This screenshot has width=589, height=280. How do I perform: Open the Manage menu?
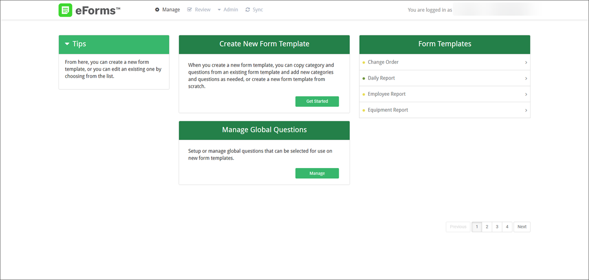point(167,10)
